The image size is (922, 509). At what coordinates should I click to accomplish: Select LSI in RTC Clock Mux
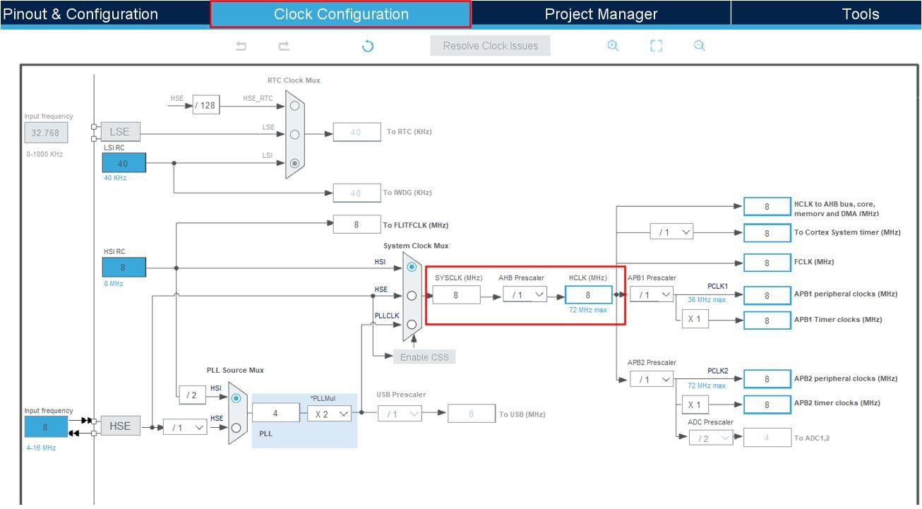pos(295,162)
